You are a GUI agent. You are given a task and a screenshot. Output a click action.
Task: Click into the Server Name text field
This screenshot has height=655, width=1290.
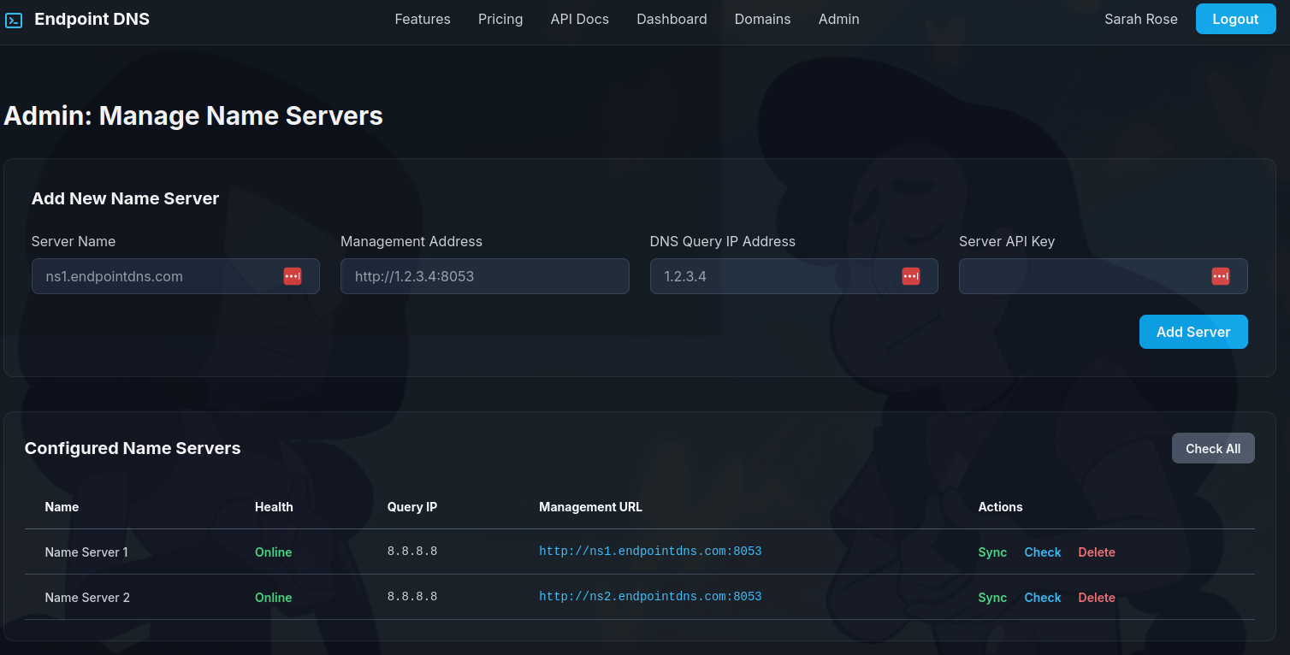[x=154, y=277]
